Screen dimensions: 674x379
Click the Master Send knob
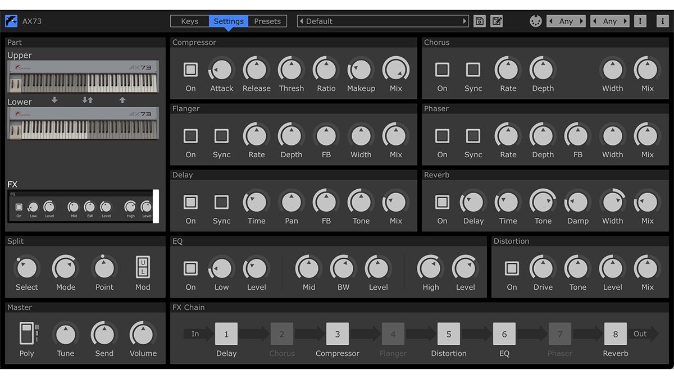coord(104,335)
